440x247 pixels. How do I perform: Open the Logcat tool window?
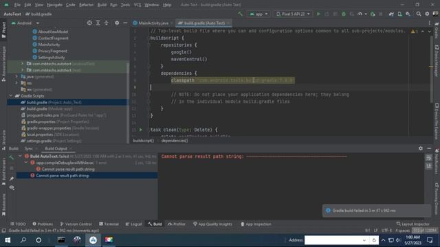point(133,224)
